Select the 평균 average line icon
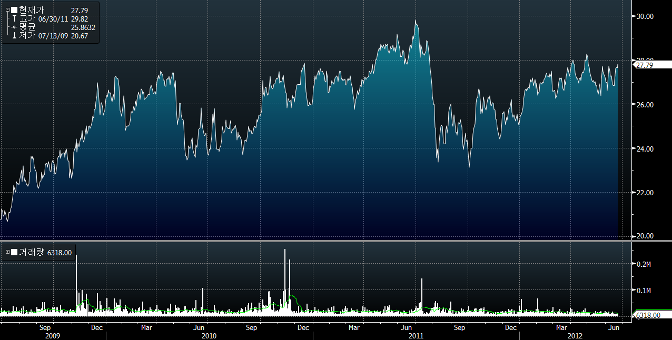Viewport: 672px width, 340px height. [x=14, y=27]
